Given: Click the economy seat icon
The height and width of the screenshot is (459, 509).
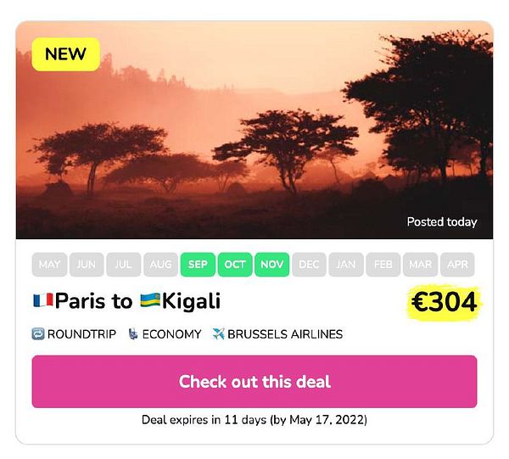Looking at the screenshot, I should point(133,333).
